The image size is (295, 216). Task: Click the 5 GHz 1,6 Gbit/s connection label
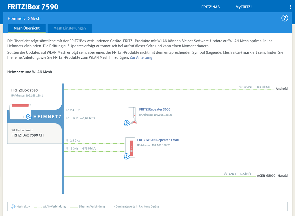[83, 118]
